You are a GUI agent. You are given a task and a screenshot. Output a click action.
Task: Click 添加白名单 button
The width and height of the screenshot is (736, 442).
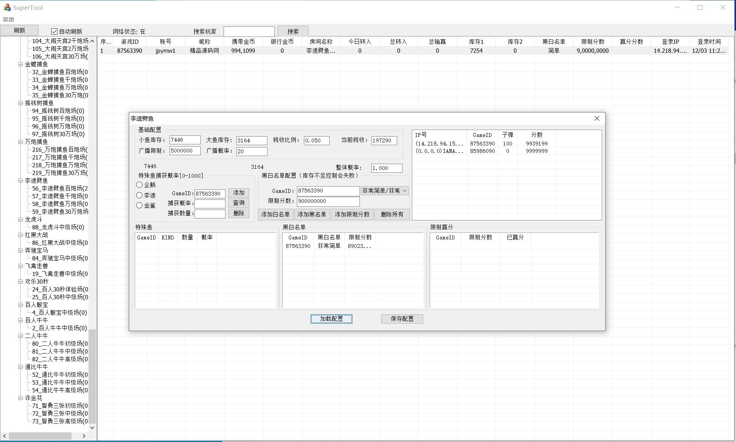coord(275,214)
